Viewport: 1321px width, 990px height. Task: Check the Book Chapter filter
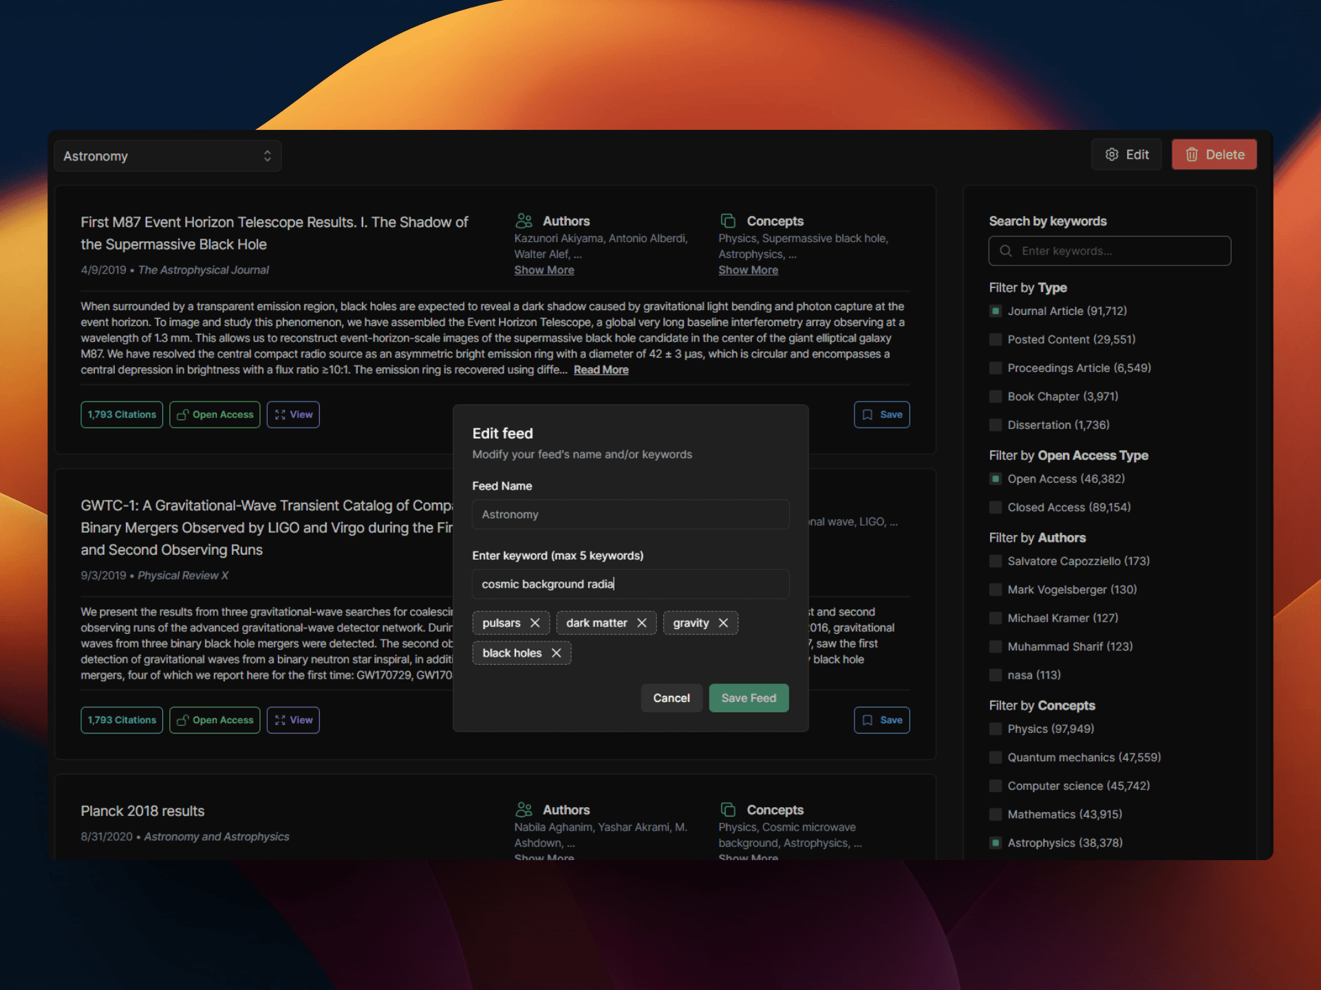tap(996, 397)
